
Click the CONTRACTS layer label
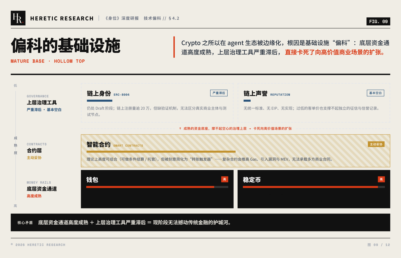click(x=37, y=144)
